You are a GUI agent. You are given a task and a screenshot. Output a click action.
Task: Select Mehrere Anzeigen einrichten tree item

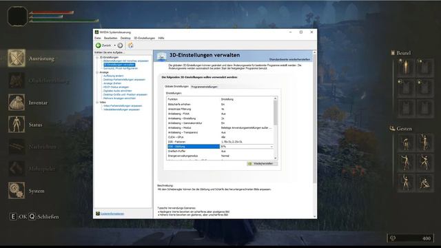coord(119,98)
